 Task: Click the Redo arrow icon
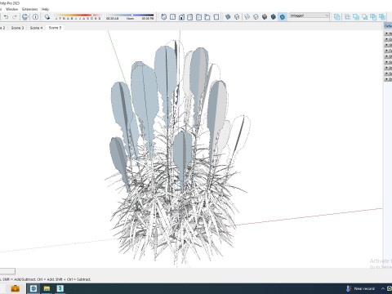pyautogui.click(x=15, y=17)
